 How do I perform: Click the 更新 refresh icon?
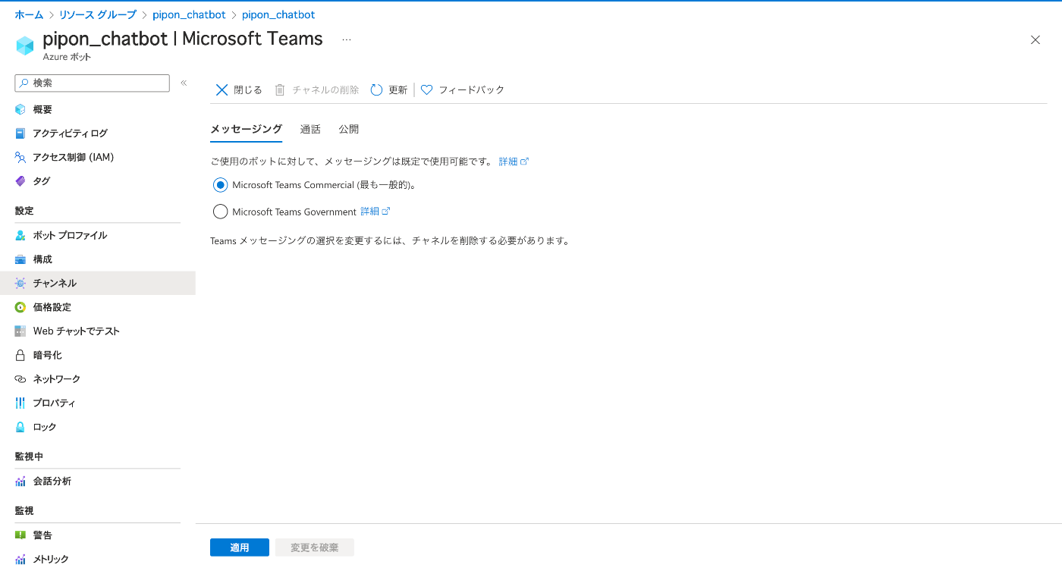(x=376, y=89)
